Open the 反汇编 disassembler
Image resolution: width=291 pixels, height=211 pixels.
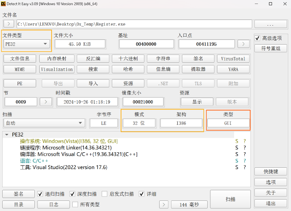tap(93, 59)
